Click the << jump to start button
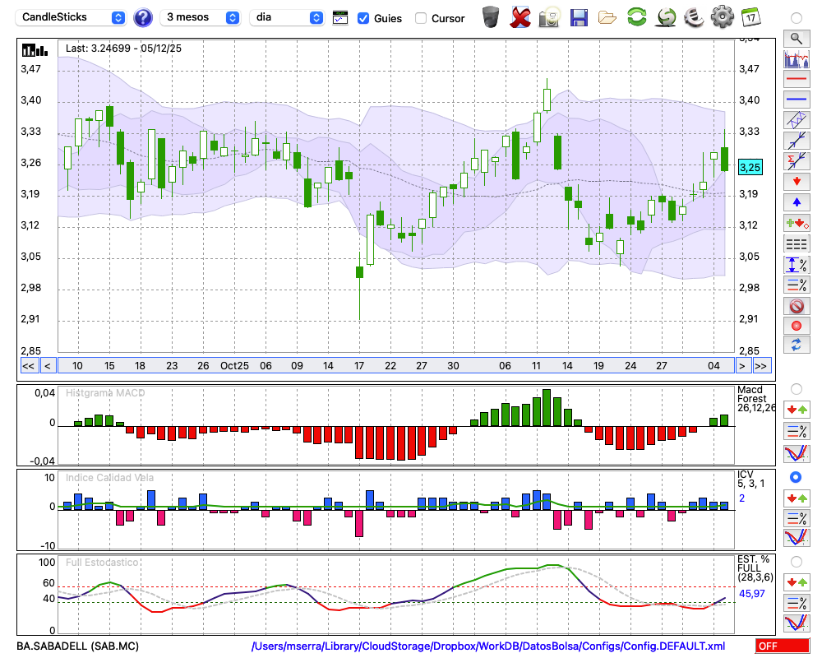 click(x=28, y=366)
